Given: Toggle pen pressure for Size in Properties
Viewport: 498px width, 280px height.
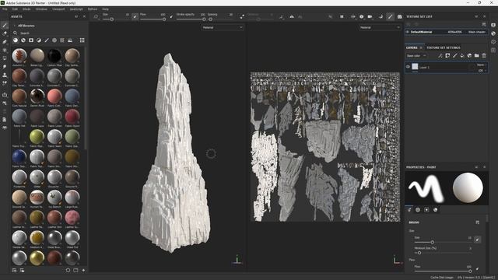Looking at the screenshot, I should tap(477, 240).
